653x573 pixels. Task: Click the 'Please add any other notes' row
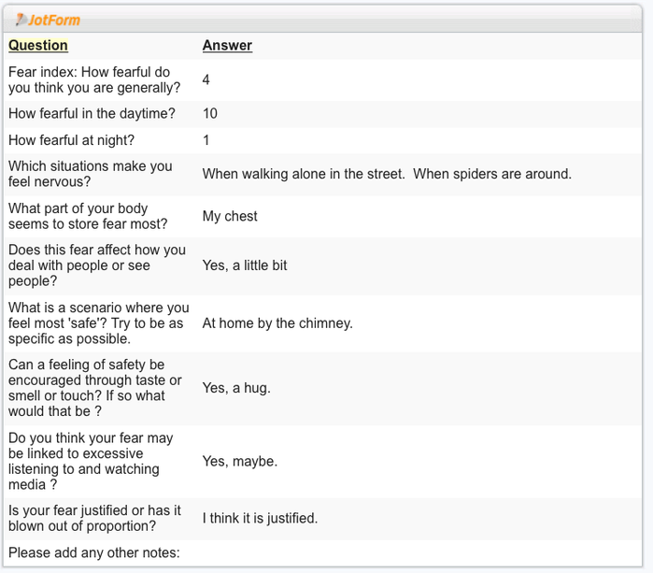[322, 553]
